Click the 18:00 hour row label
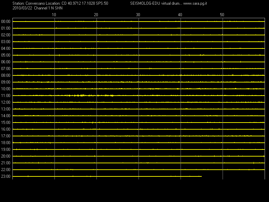This screenshot has width=269, height=202. (6, 143)
